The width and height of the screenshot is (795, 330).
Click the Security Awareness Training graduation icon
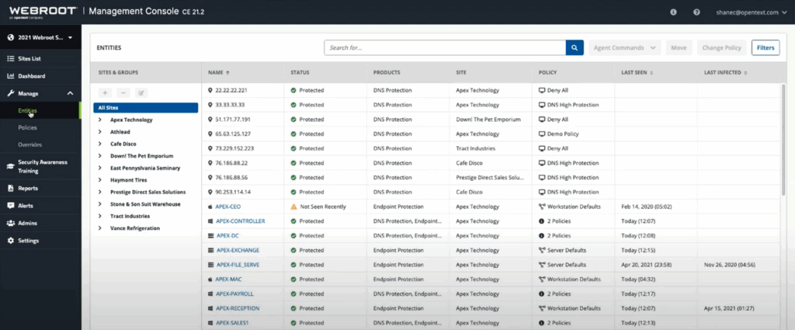coord(11,166)
